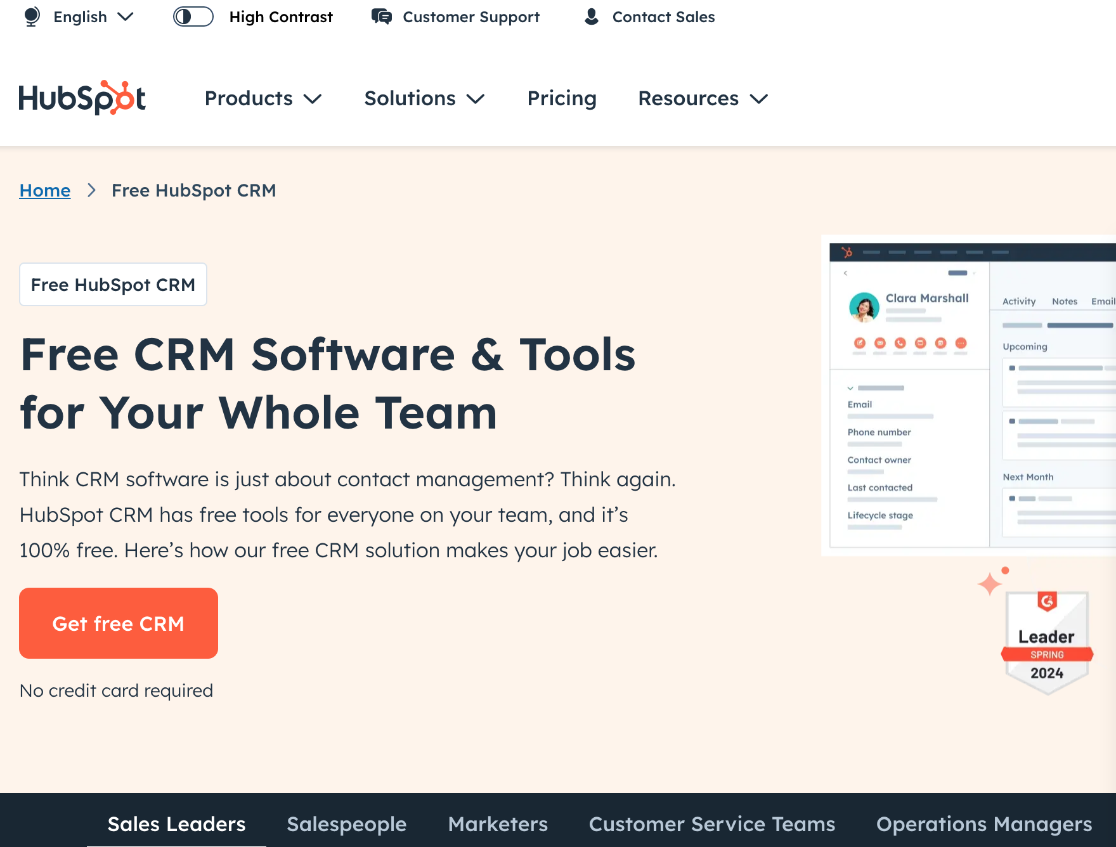
Task: Switch to the Marketers tab
Action: pyautogui.click(x=498, y=824)
